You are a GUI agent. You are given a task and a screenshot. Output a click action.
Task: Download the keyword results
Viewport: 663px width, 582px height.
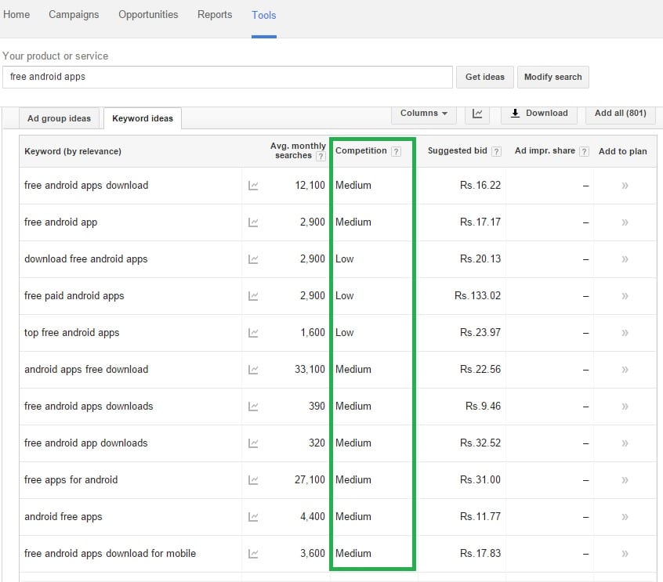point(538,114)
